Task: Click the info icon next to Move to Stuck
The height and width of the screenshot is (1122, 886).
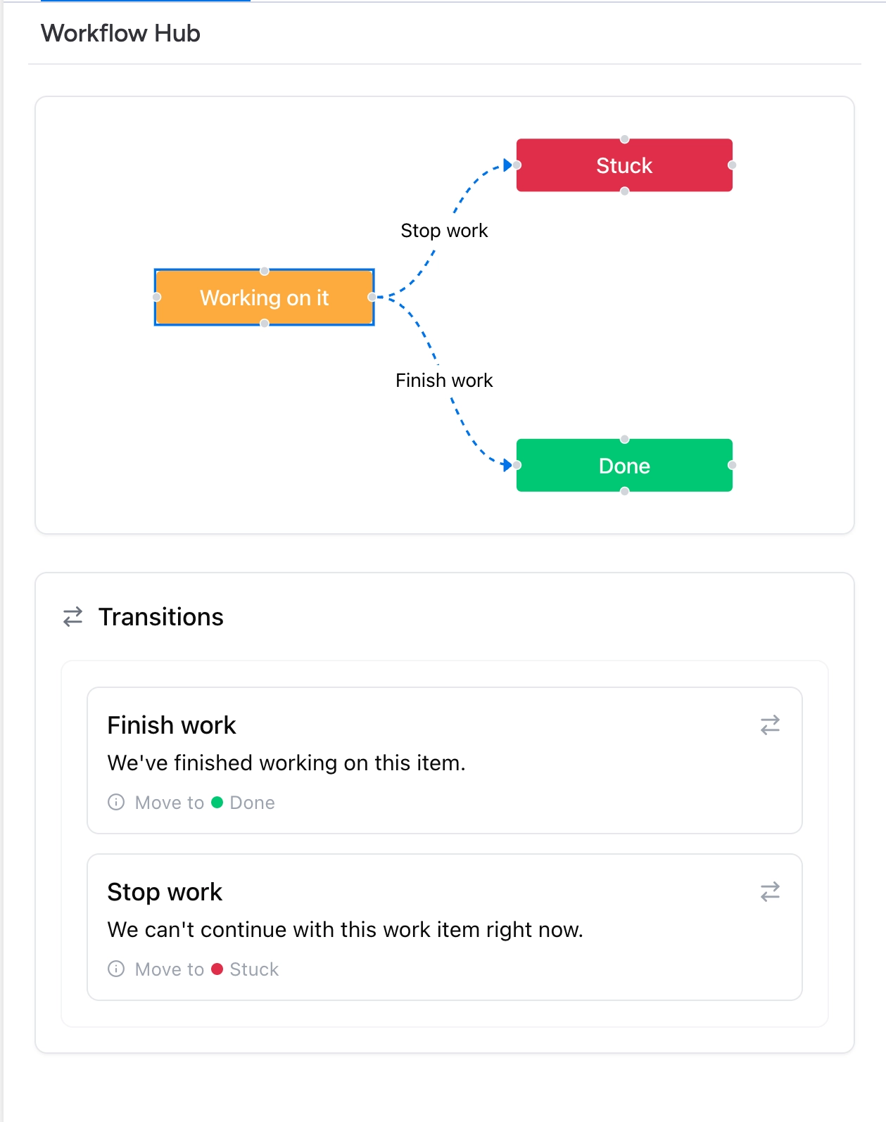Action: (117, 969)
